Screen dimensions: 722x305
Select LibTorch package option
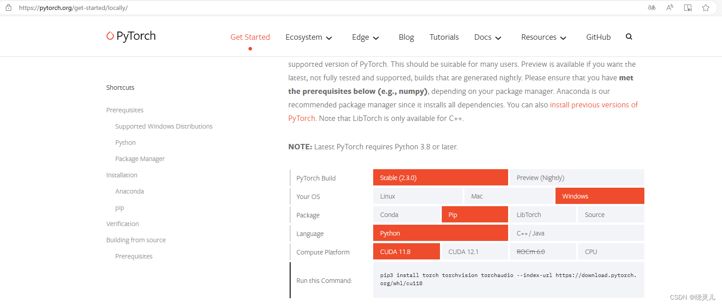click(543, 214)
